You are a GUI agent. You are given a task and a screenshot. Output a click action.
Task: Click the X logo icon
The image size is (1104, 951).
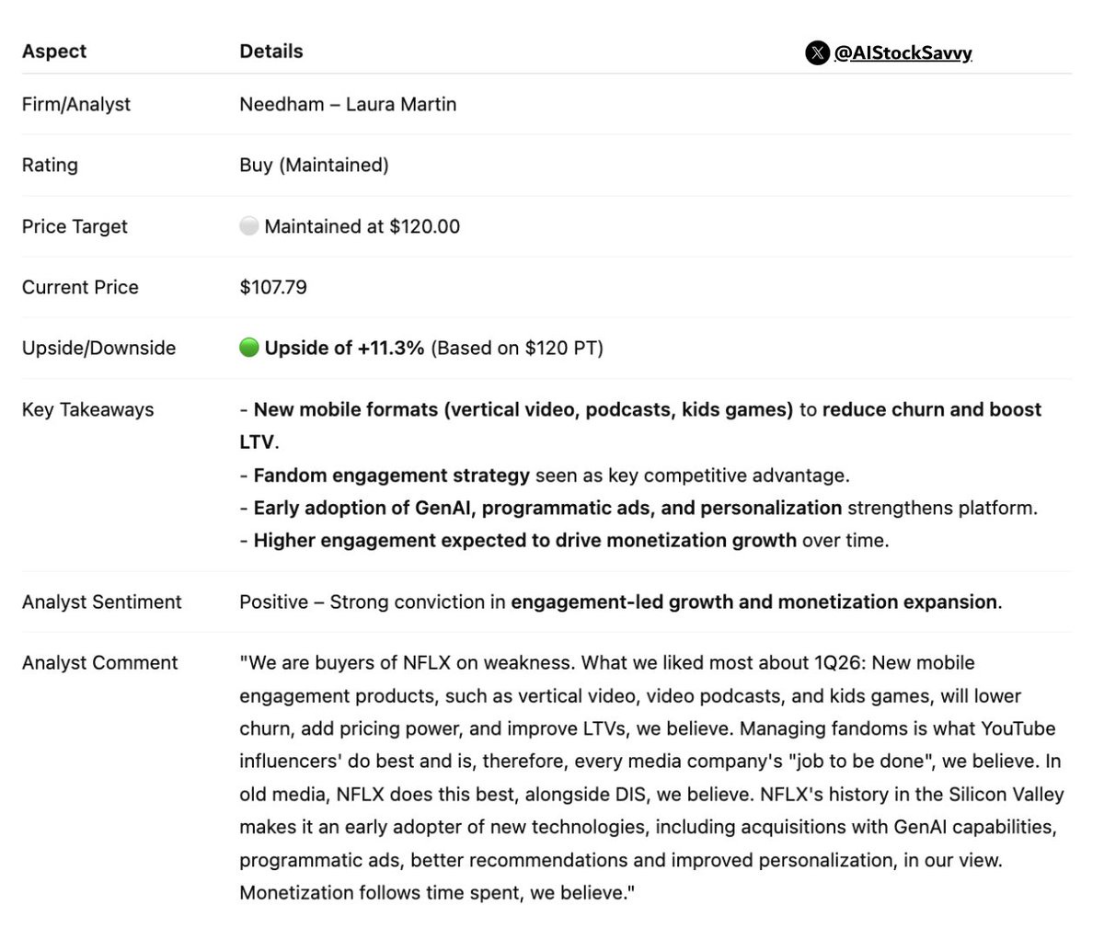pos(817,53)
